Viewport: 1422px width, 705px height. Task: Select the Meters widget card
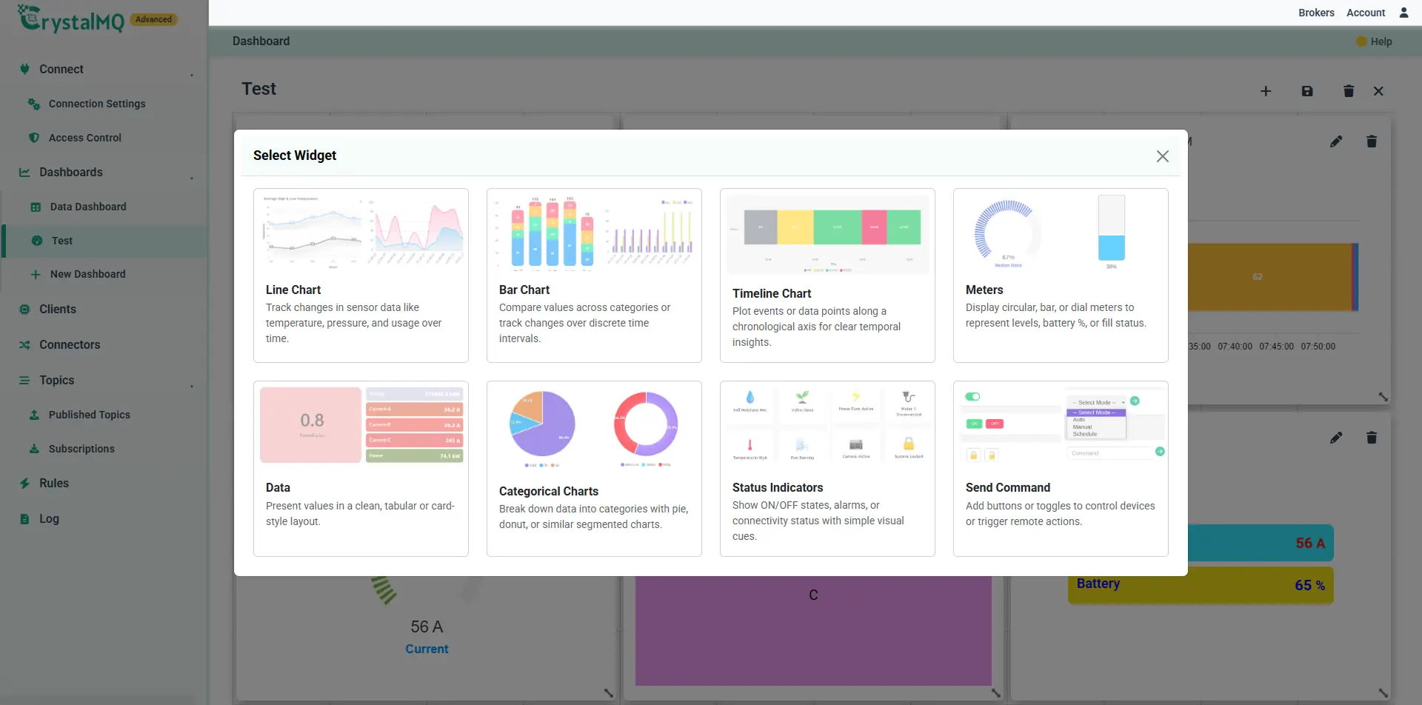pyautogui.click(x=1061, y=275)
